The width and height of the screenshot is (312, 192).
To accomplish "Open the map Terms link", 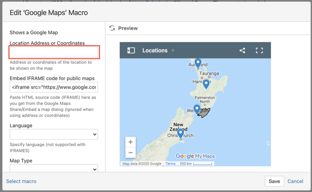I will point(170,164).
